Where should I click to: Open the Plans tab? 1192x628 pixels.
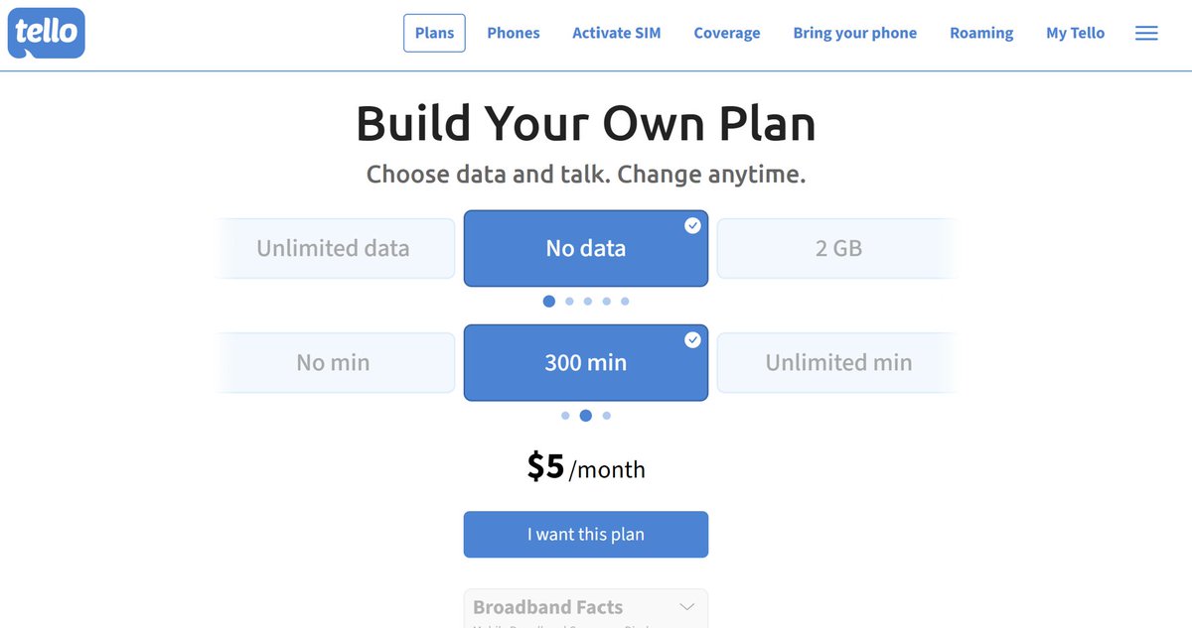pyautogui.click(x=434, y=33)
